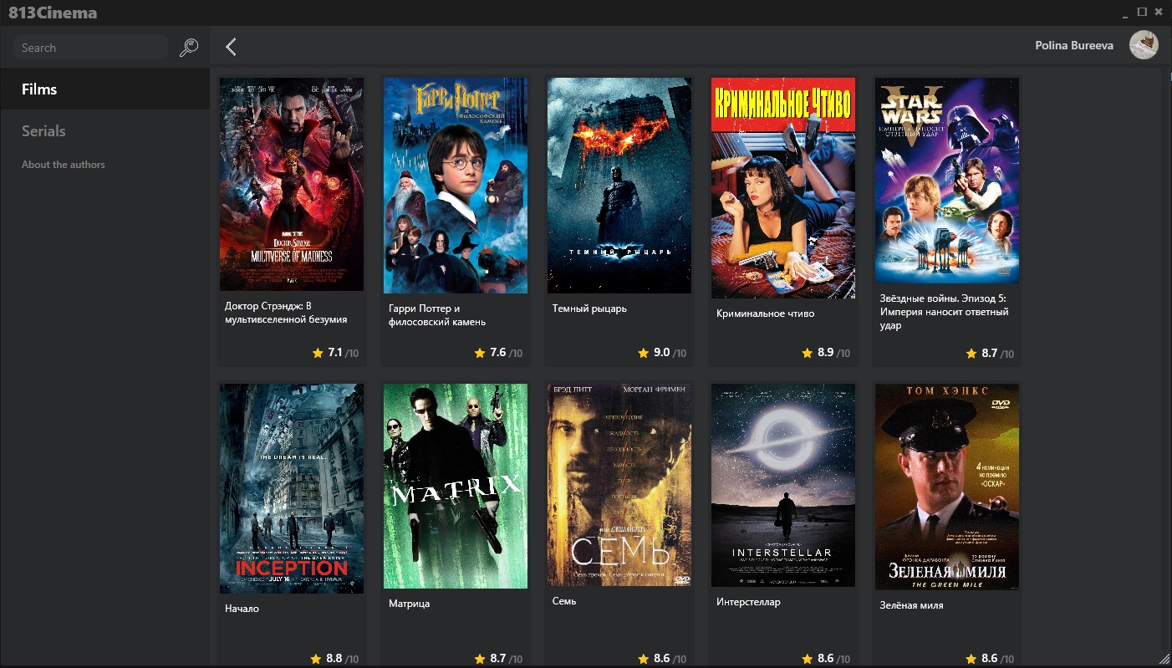Click title Звёздные войны. Эпизод 5
This screenshot has width=1172, height=668.
pyautogui.click(x=945, y=312)
